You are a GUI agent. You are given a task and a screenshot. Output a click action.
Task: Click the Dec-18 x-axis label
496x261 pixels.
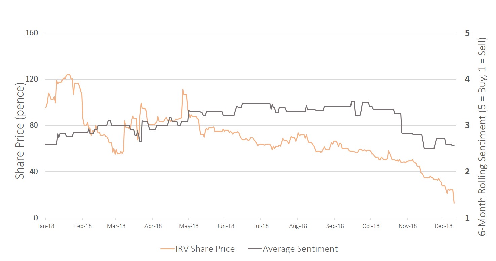point(444,226)
